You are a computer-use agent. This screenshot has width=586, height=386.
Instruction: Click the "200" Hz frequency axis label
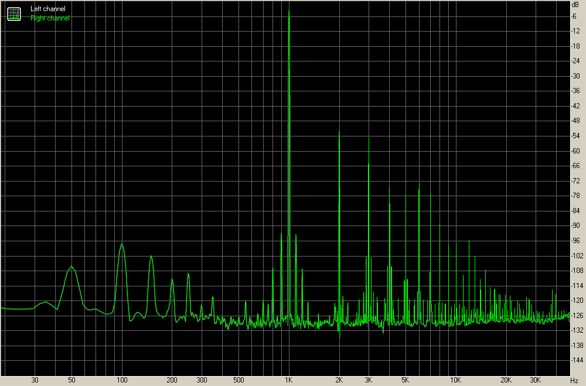[x=172, y=380]
